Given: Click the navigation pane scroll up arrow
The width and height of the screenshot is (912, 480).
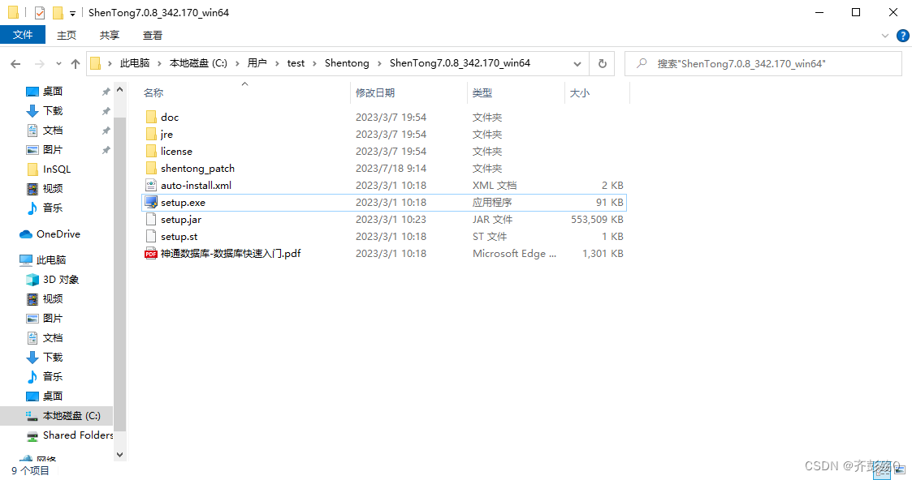Looking at the screenshot, I should pos(120,90).
